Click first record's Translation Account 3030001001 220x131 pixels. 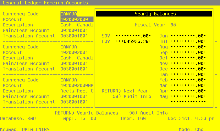point(74,36)
